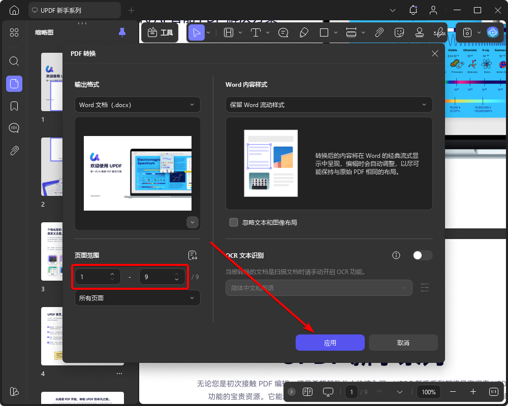
Task: Toggle the OCR text recognition switch
Action: pyautogui.click(x=423, y=255)
